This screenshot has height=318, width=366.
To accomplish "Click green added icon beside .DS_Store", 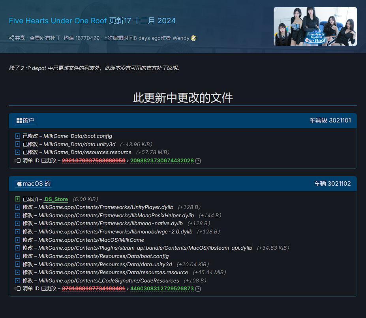I will tap(17, 199).
